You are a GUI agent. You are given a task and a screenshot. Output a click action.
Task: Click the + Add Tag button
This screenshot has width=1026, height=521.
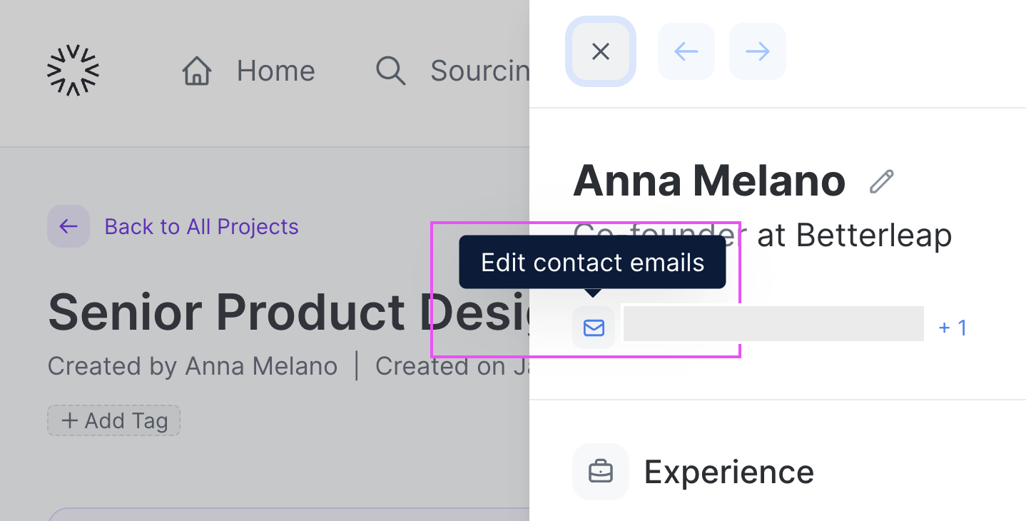114,420
